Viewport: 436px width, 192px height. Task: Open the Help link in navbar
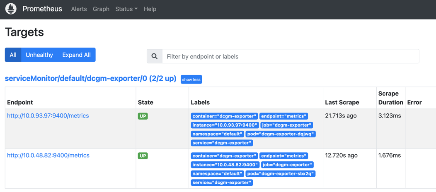tap(150, 9)
